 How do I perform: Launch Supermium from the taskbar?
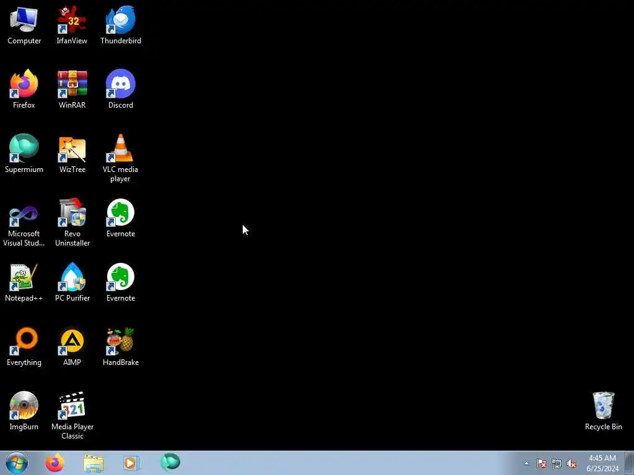[x=170, y=463]
